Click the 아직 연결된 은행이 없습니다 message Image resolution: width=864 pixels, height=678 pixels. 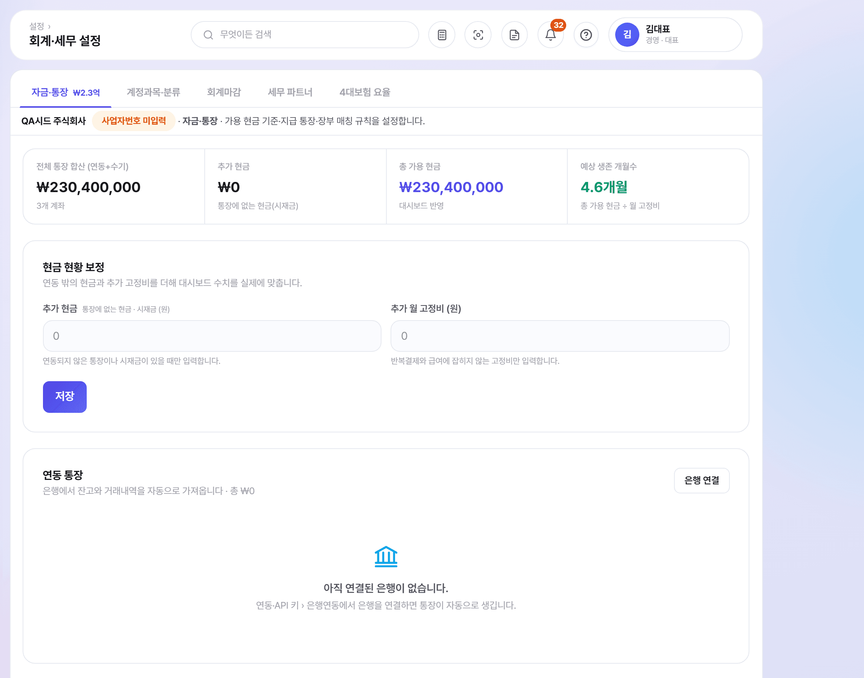(386, 588)
